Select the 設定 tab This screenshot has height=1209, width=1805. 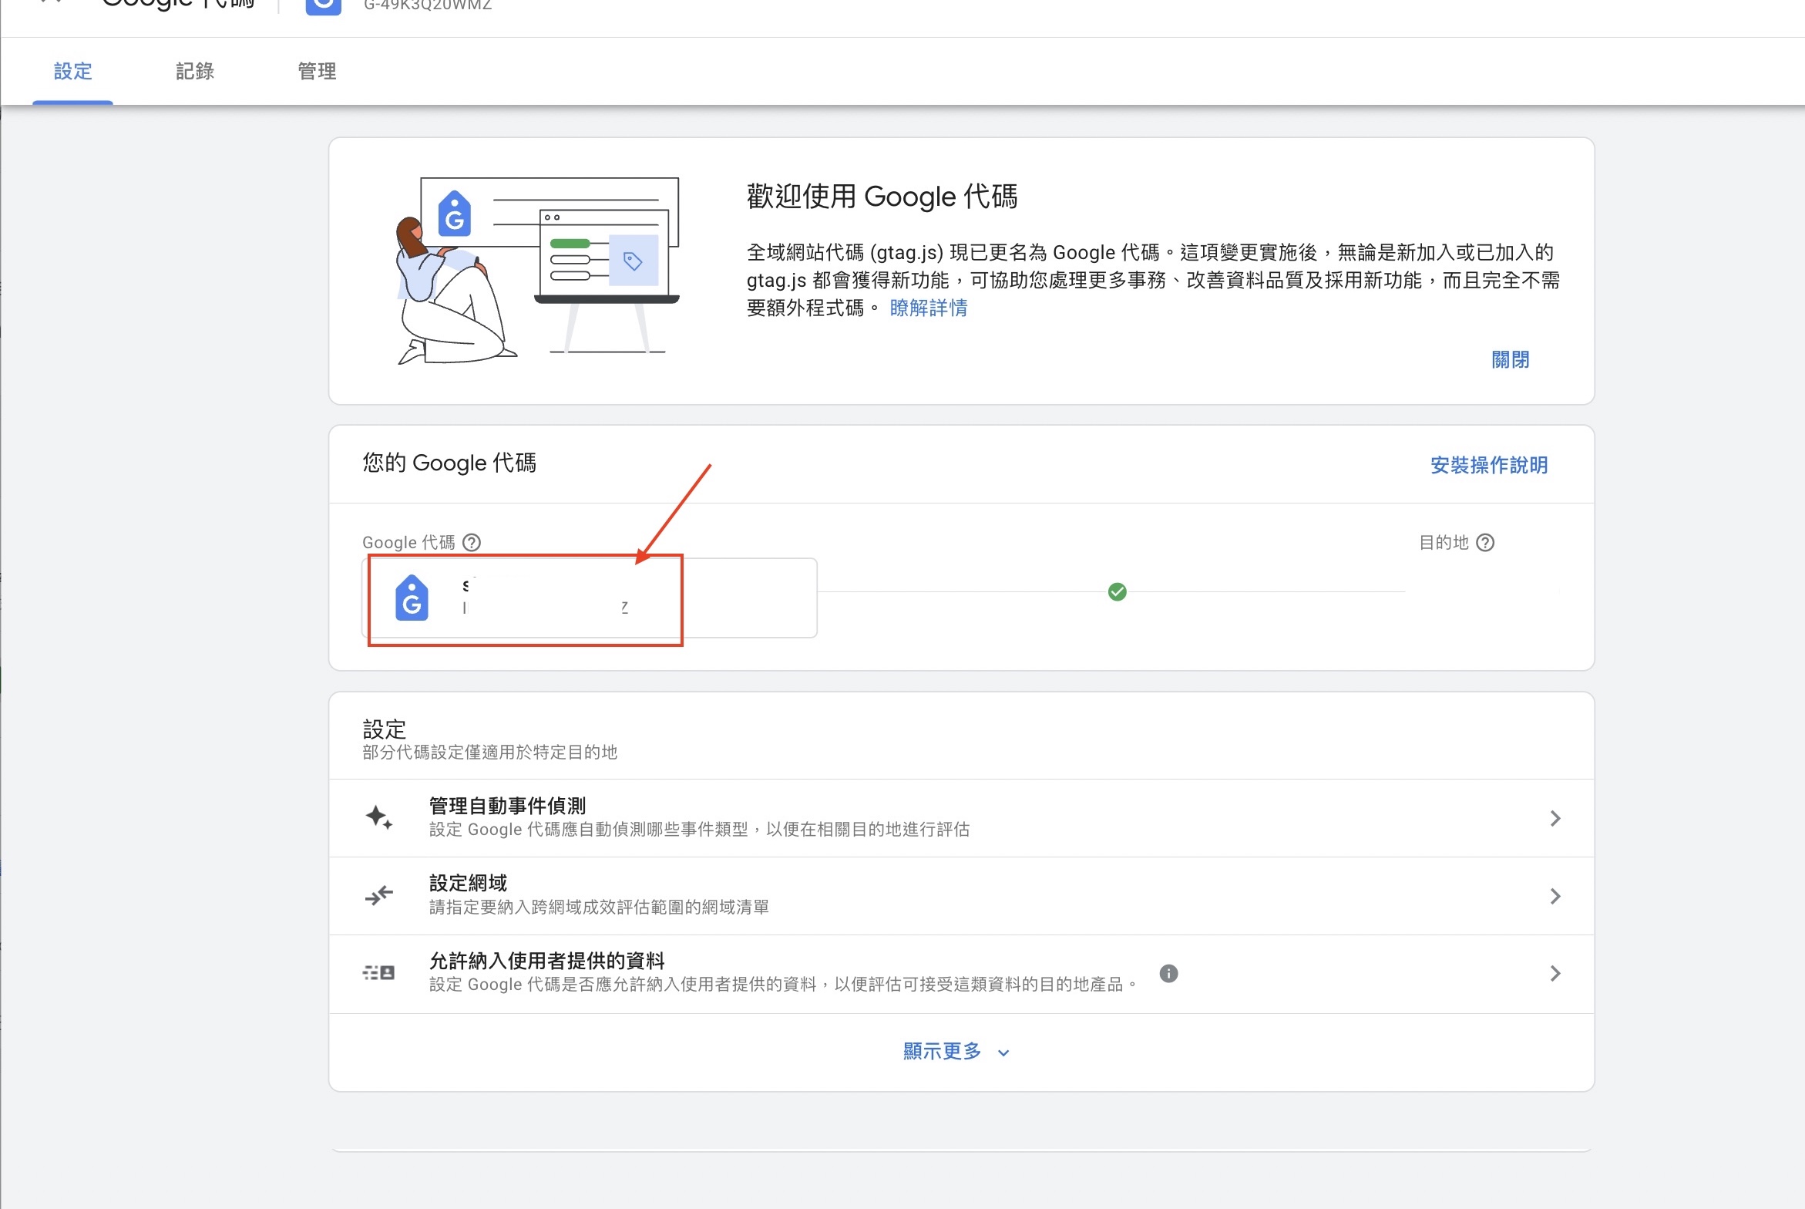click(73, 72)
